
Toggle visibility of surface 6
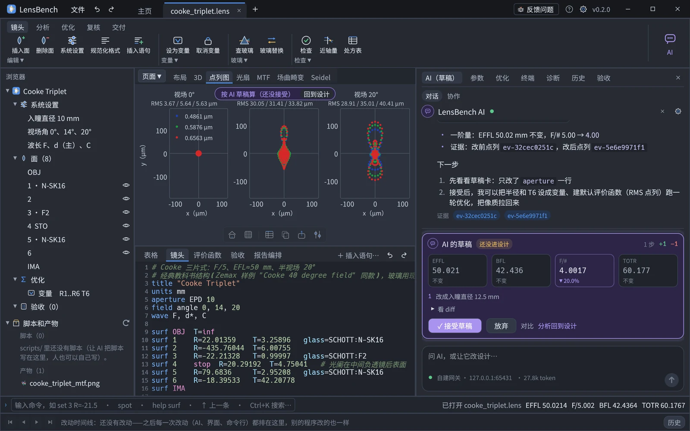(x=126, y=253)
